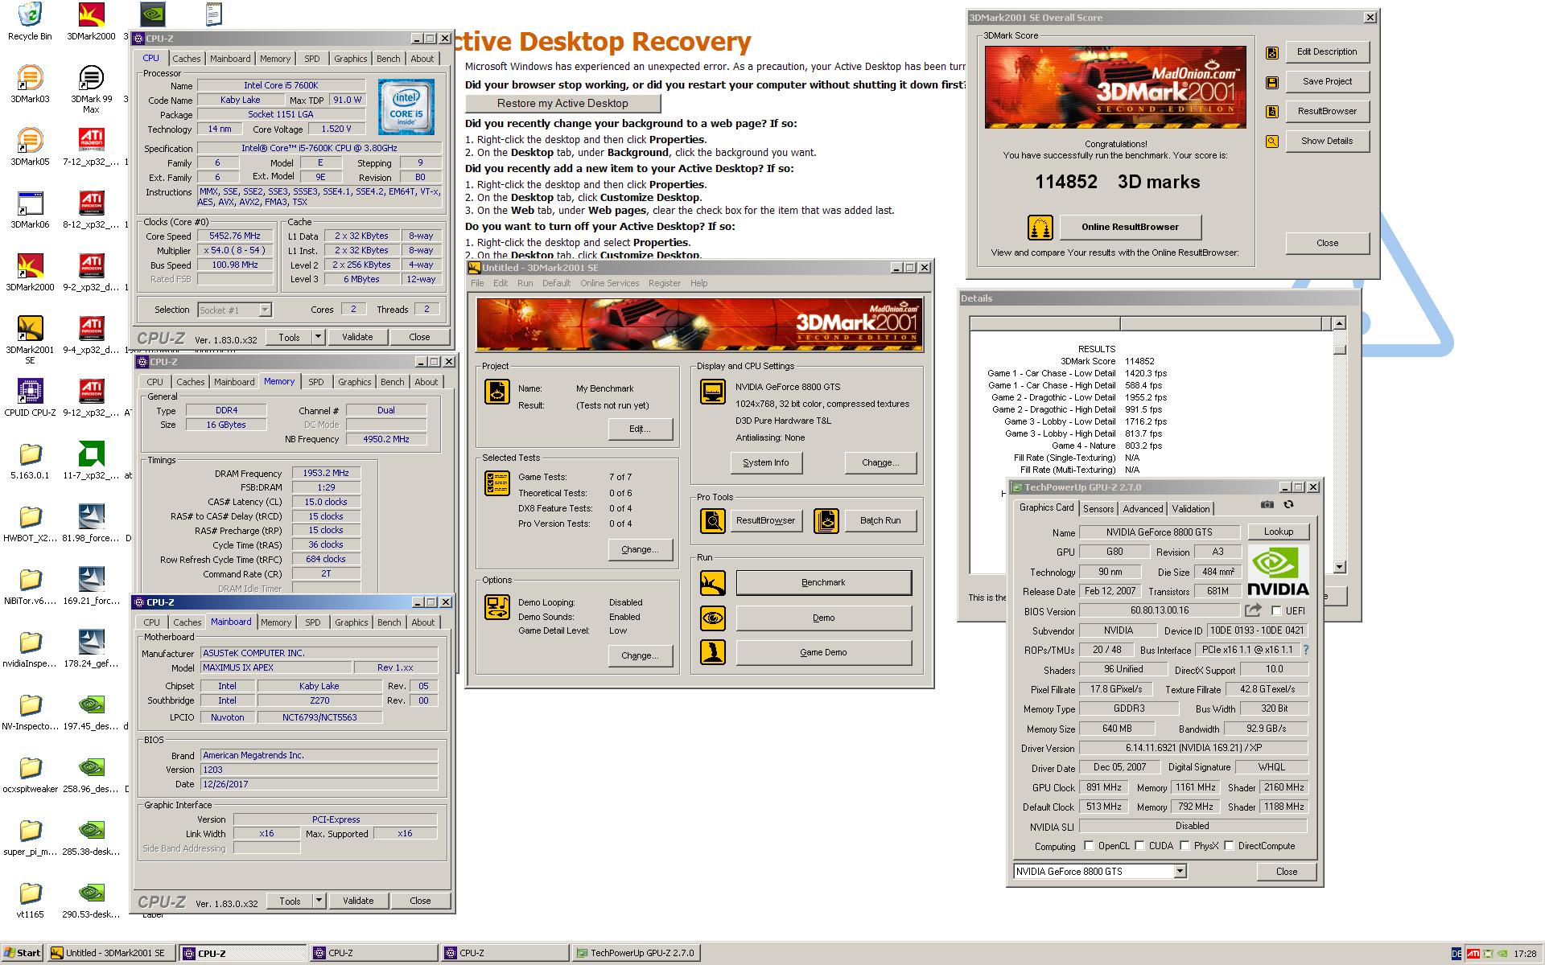The image size is (1545, 965).
Task: Click the Details window scroll down arrow
Action: pos(1339,567)
